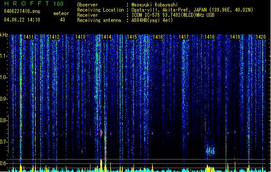
Task: Click the red meteor echo near 1414
Action: tap(101, 133)
